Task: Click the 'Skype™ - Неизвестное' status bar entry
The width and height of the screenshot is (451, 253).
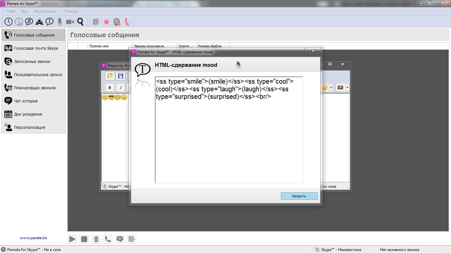Action: tap(338, 250)
